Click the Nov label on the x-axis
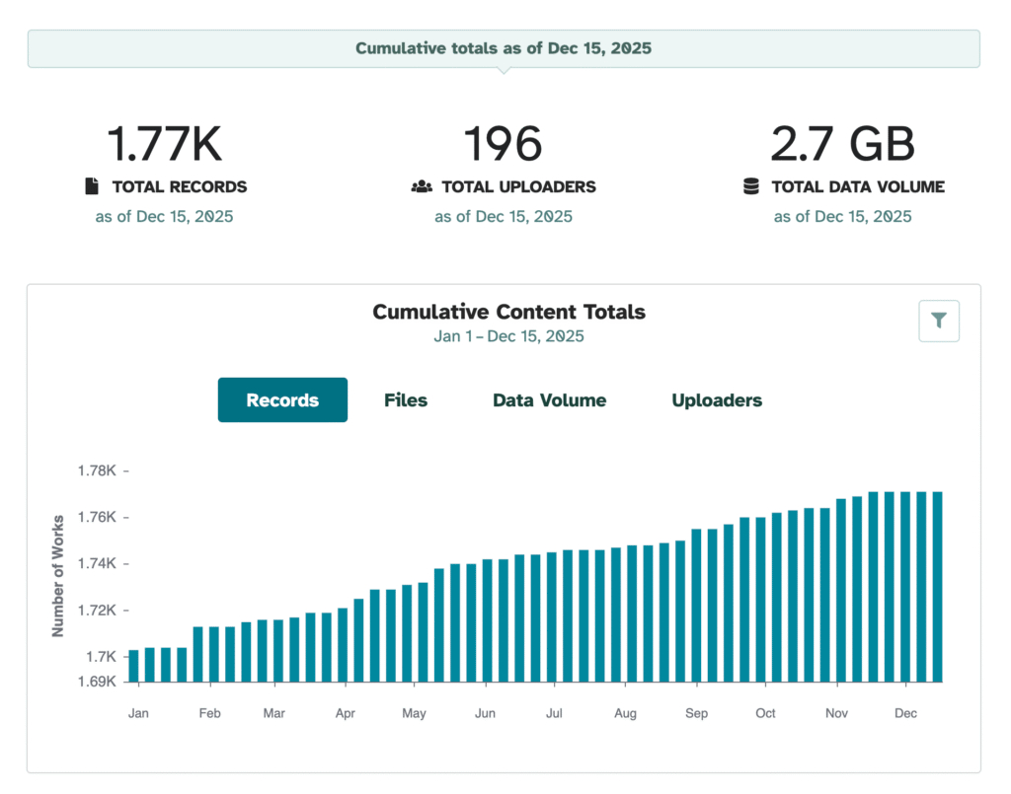This screenshot has width=1011, height=794. [x=836, y=713]
